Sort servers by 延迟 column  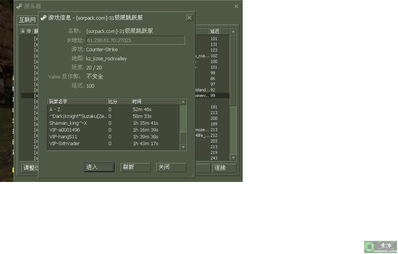coord(219,31)
